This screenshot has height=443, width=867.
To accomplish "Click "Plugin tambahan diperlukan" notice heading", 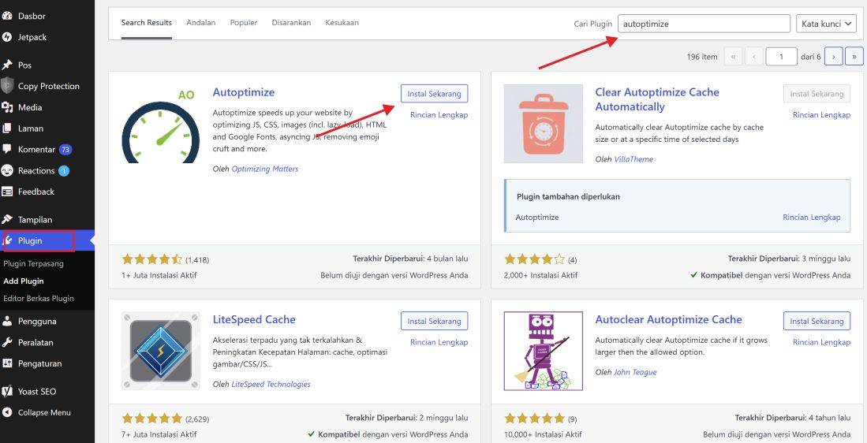I will coord(568,196).
